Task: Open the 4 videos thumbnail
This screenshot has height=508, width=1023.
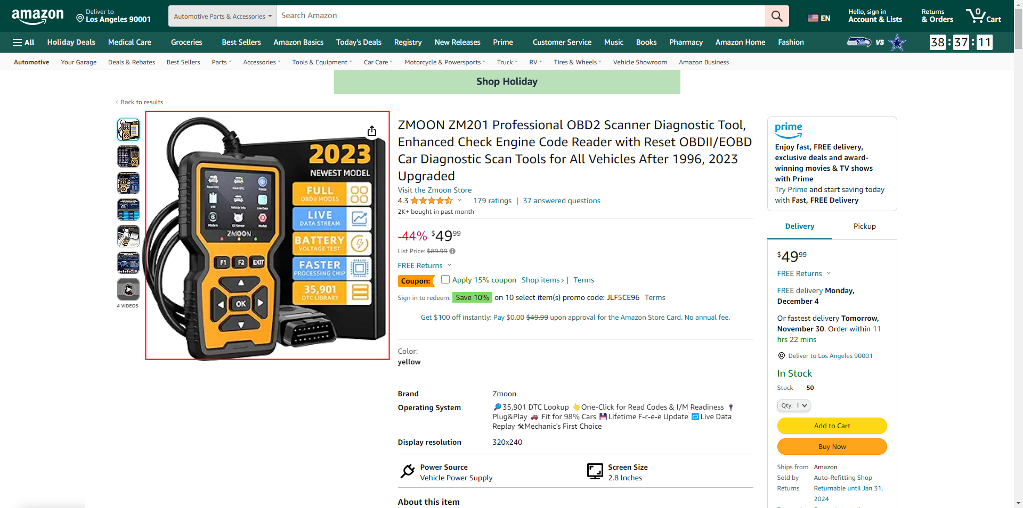Action: (x=128, y=289)
